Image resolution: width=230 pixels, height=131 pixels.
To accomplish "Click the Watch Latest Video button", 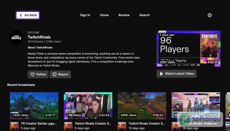I will pos(177,74).
